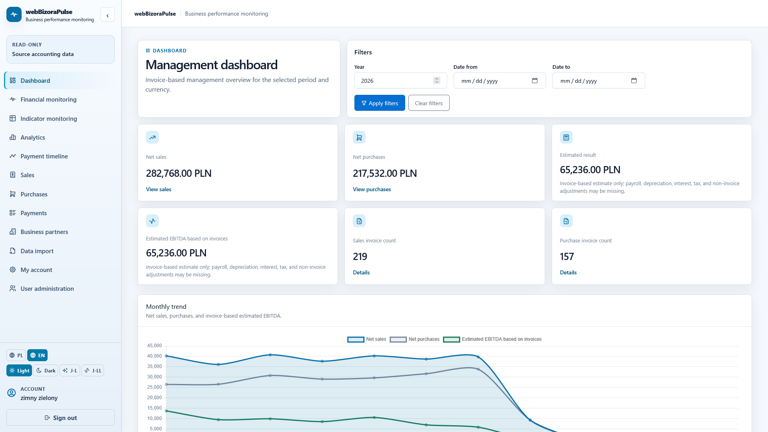Click the My account gear icon

click(13, 270)
